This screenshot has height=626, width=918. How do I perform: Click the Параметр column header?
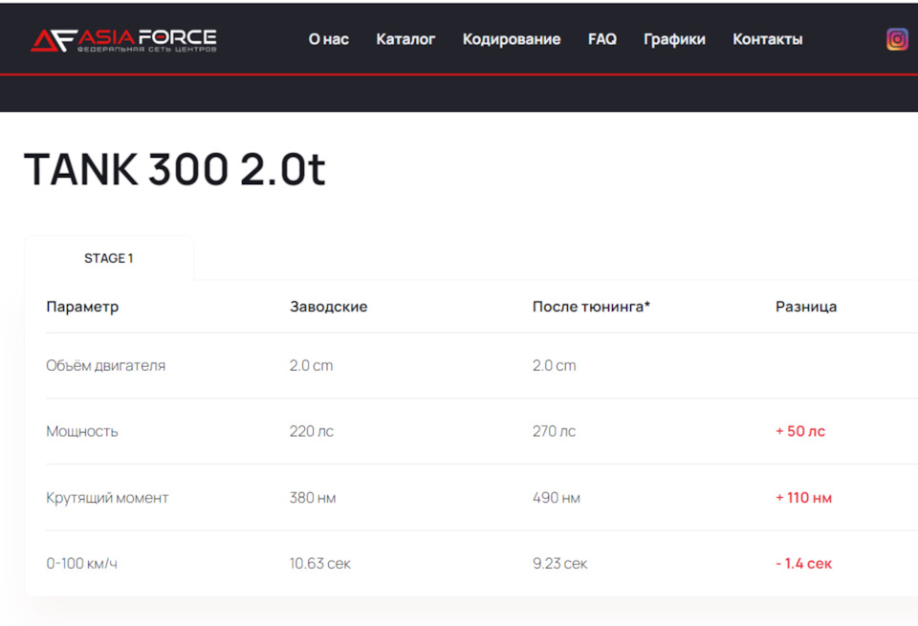[82, 307]
